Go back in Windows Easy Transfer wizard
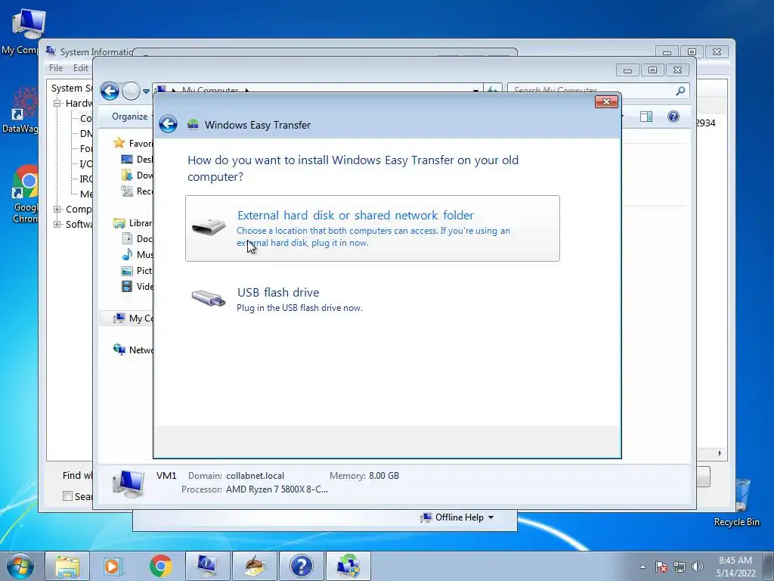 pos(168,124)
